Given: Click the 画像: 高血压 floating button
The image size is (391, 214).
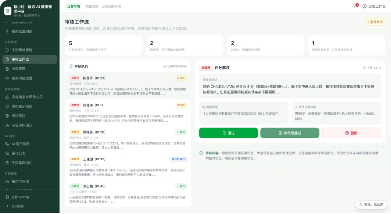Looking at the screenshot, I should [x=371, y=205].
